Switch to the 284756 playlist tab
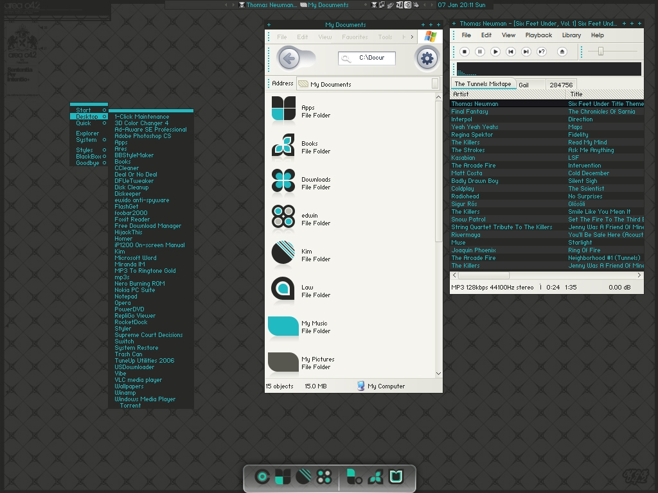Screen dimensions: 658x493 tap(561, 85)
